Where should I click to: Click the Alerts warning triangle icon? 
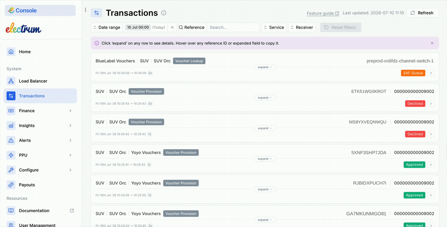[x=11, y=140]
